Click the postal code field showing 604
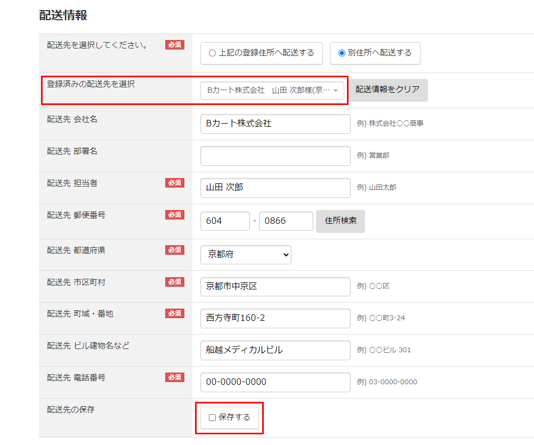534x445 pixels. [x=225, y=221]
